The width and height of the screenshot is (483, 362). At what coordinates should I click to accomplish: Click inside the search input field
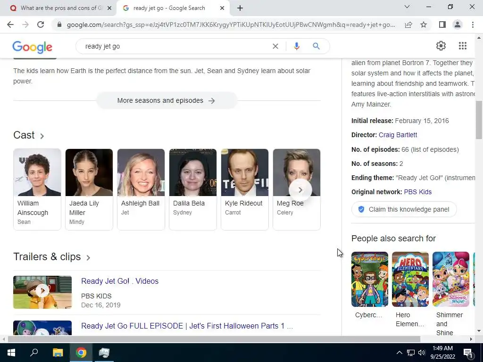tap(175, 46)
